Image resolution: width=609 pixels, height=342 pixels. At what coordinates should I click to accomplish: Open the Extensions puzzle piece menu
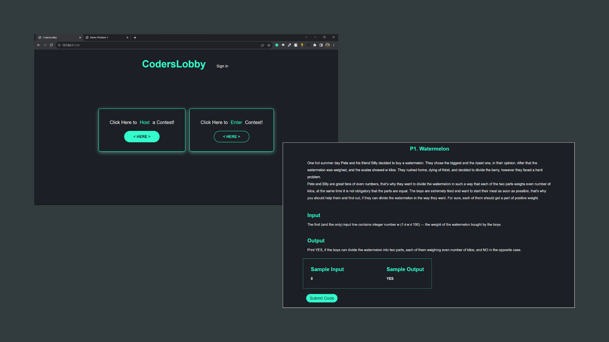click(315, 45)
